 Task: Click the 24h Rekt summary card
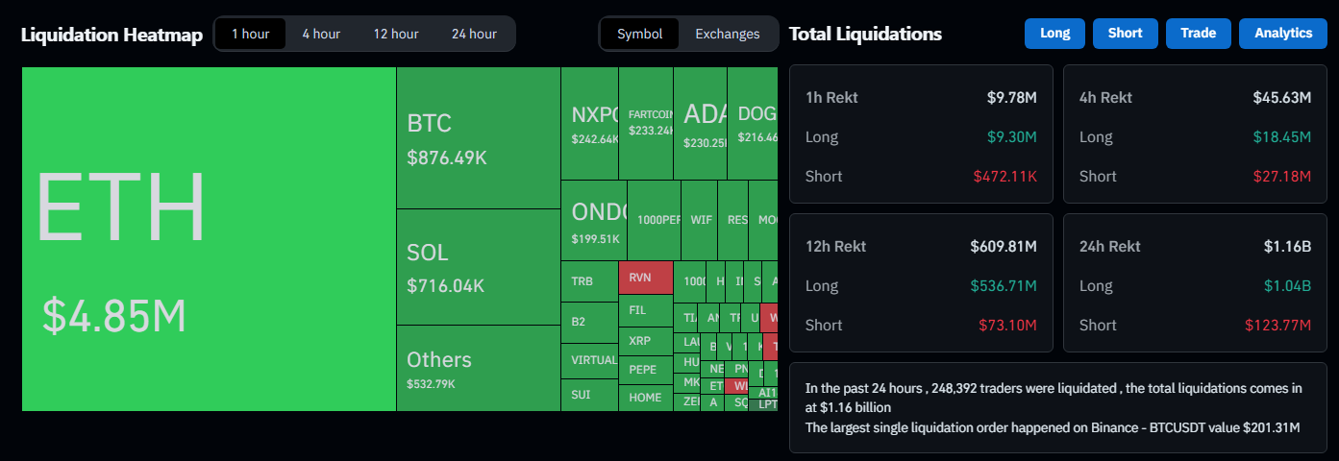click(x=1195, y=282)
